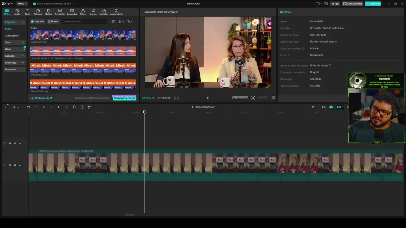Select Mídia under Importar in sidebar
This screenshot has width=406, height=228.
click(8, 29)
